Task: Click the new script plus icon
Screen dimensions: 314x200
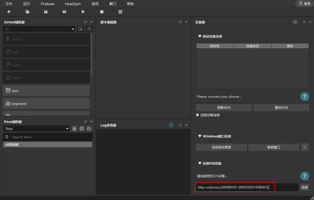Action: coord(9,12)
